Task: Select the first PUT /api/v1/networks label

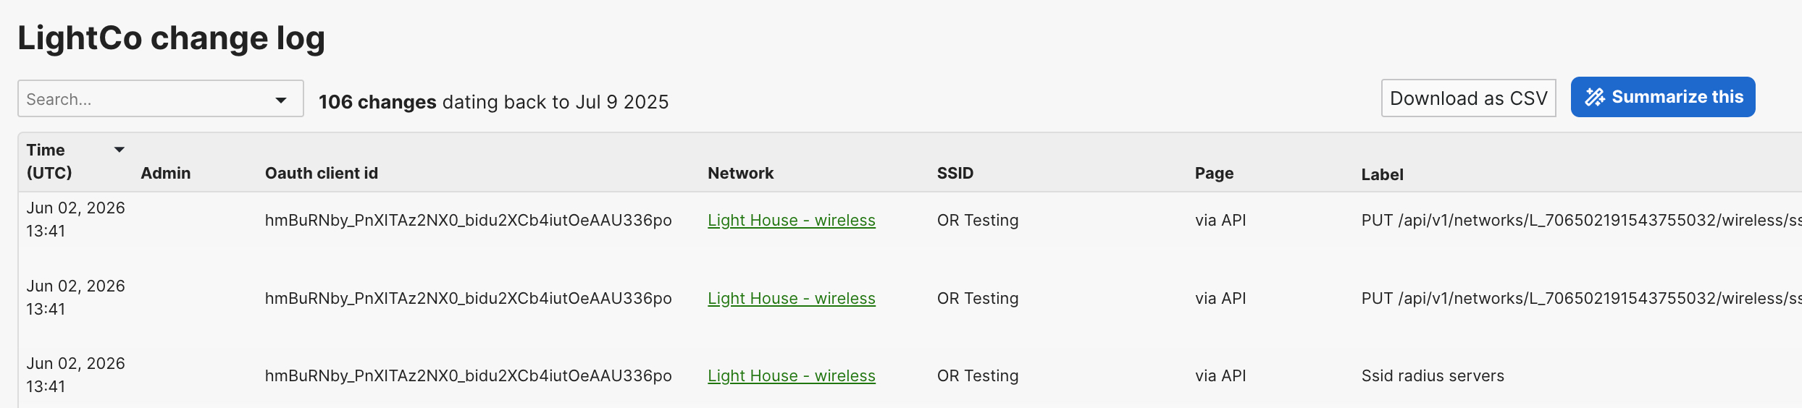Action: tap(1581, 220)
